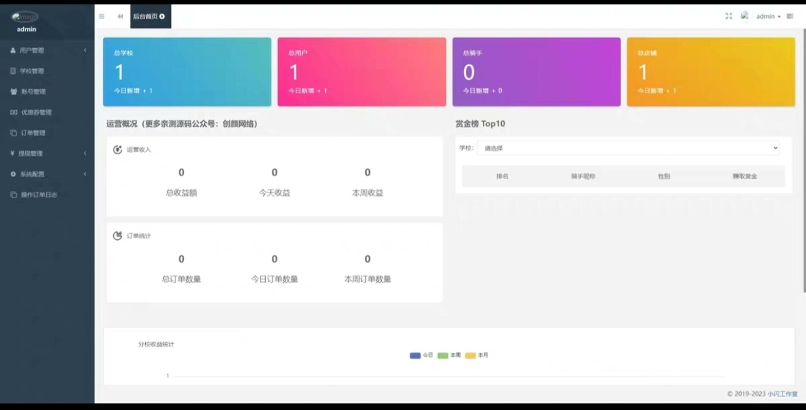Click the 总店铺 statistics card
This screenshot has height=410, width=806.
(710, 72)
